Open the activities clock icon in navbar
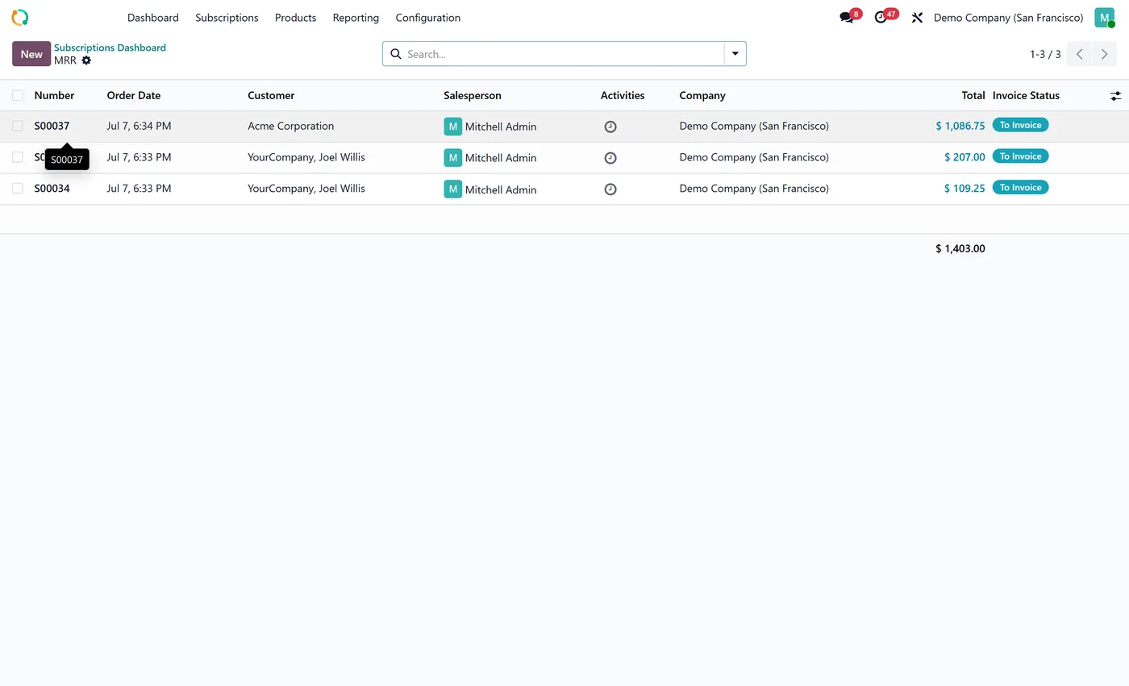 pyautogui.click(x=881, y=17)
